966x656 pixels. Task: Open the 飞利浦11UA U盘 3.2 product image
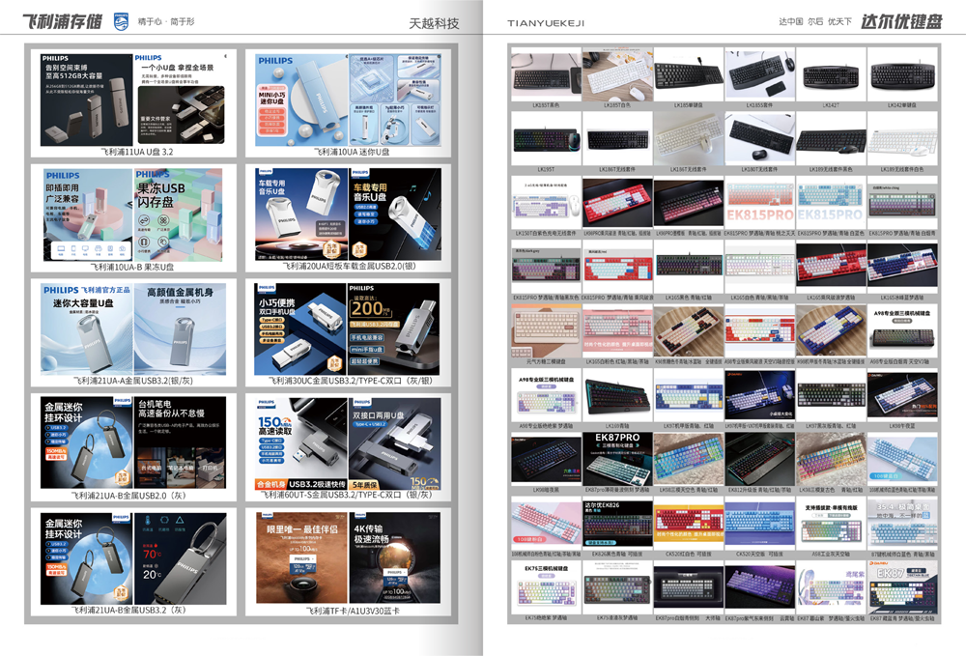[133, 100]
